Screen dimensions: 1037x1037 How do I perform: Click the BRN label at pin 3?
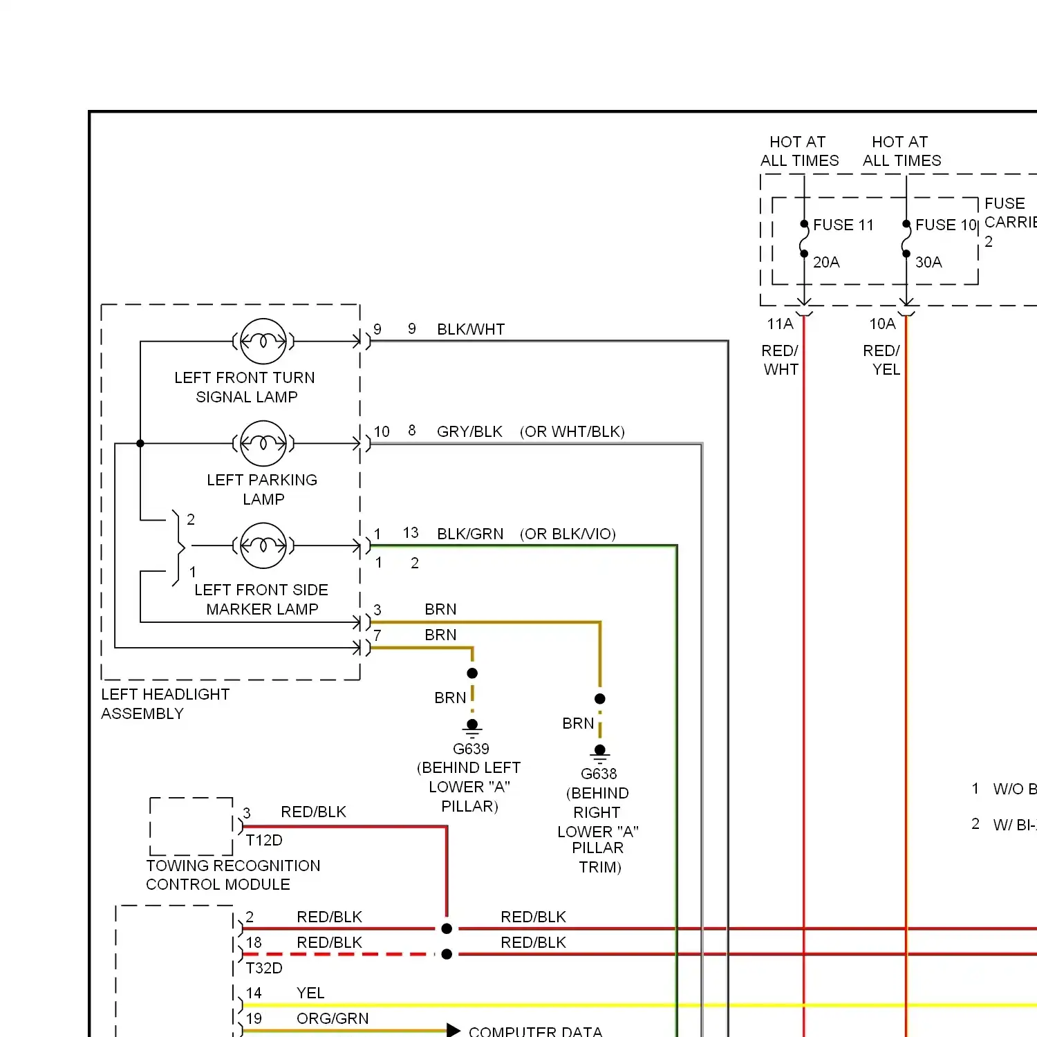[440, 610]
